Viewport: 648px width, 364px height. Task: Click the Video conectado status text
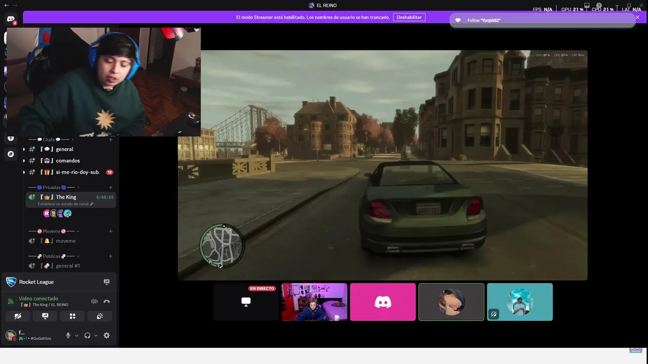pyautogui.click(x=38, y=298)
